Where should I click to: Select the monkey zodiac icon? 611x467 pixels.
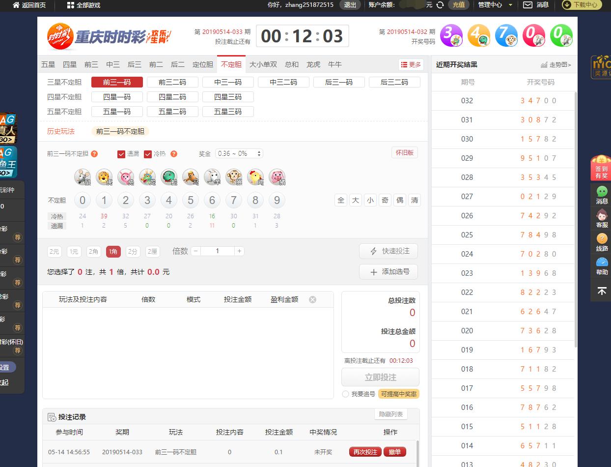234,177
